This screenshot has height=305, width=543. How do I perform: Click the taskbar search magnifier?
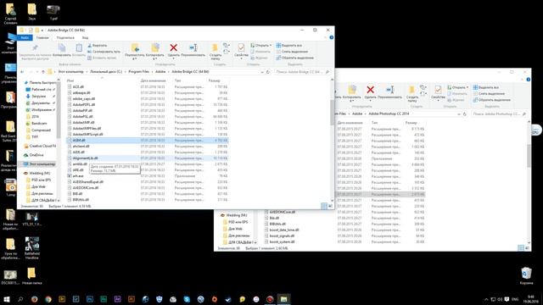click(x=20, y=299)
